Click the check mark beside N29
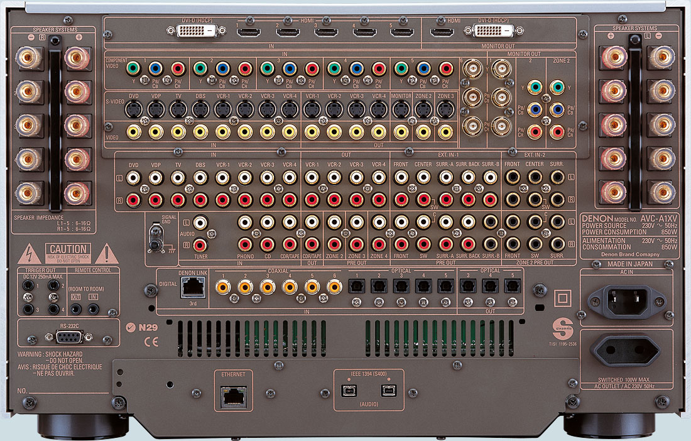691x441 pixels. [131, 327]
